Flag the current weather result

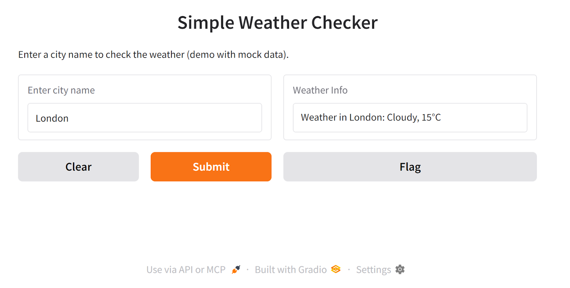pyautogui.click(x=410, y=167)
